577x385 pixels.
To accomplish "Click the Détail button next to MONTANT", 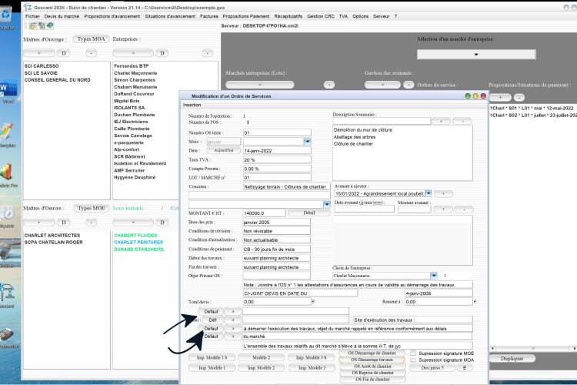I will [309, 213].
